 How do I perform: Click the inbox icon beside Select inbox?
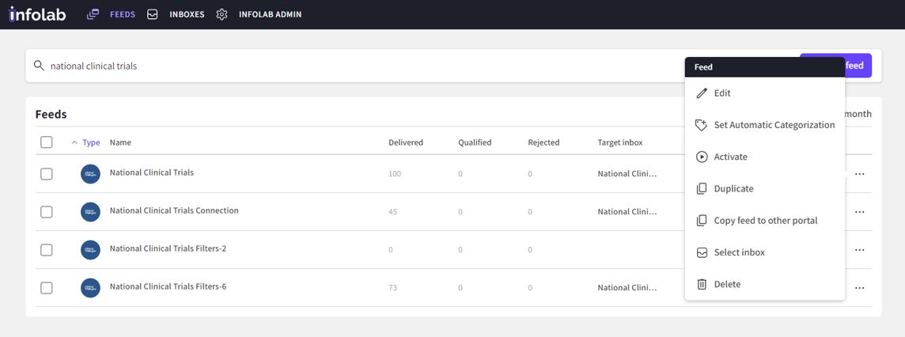click(702, 252)
